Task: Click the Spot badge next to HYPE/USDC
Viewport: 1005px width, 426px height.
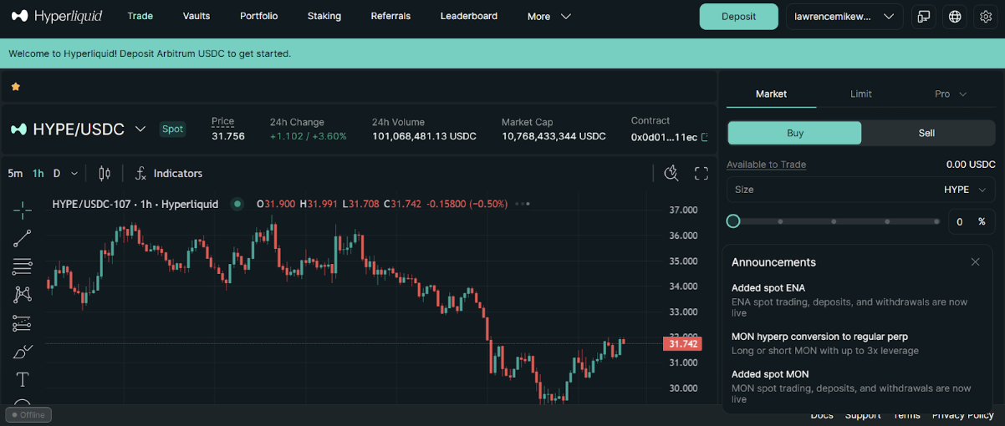Action: pyautogui.click(x=172, y=129)
